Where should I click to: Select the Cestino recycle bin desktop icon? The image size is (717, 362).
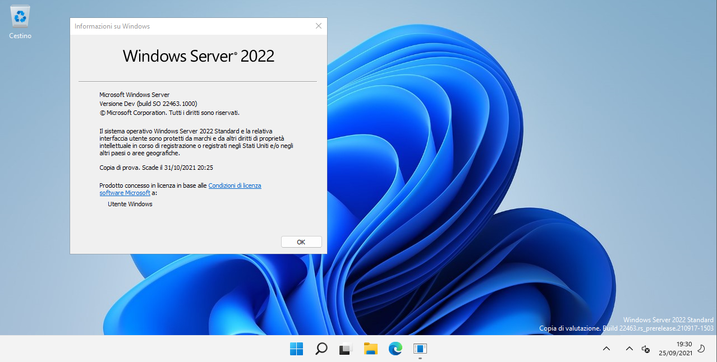(x=20, y=22)
